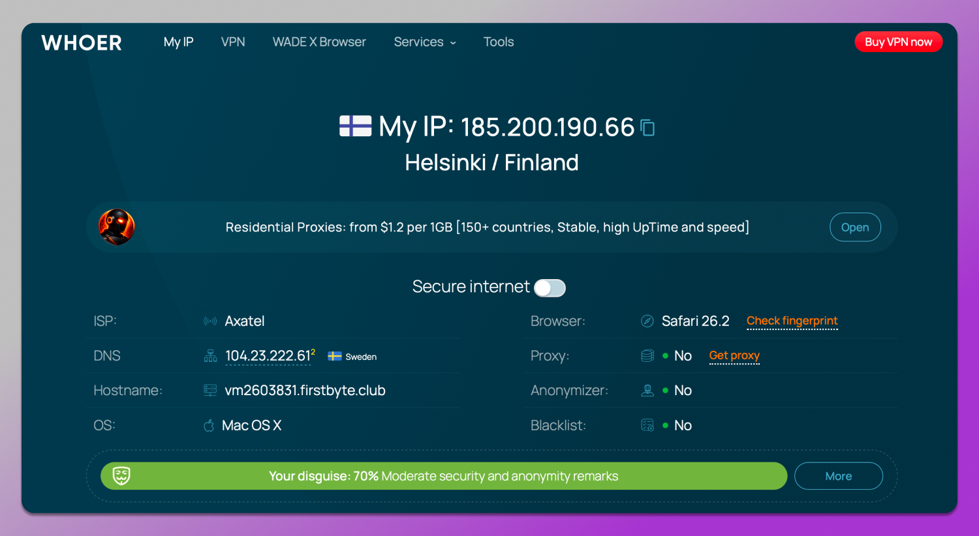Click the Check fingerprint link
979x536 pixels.
[x=792, y=321]
